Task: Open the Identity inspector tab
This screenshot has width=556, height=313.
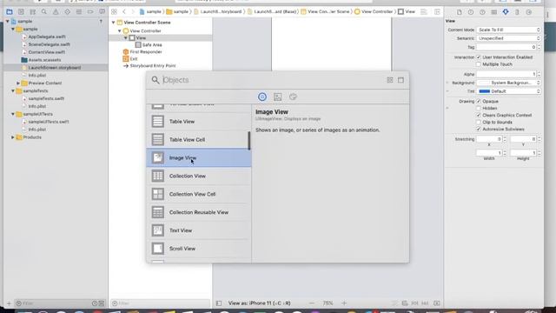Action: pos(494,12)
